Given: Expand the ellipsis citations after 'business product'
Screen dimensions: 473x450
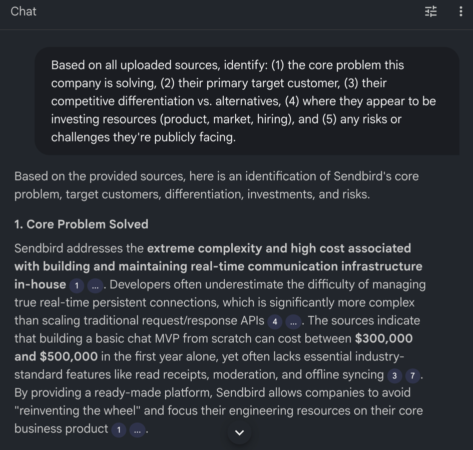Looking at the screenshot, I should pos(137,430).
